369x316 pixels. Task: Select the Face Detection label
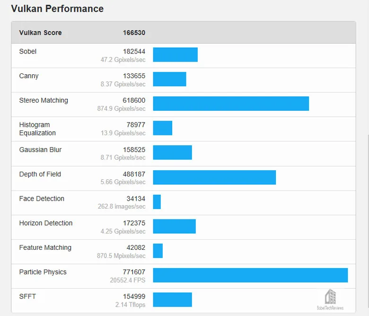42,199
